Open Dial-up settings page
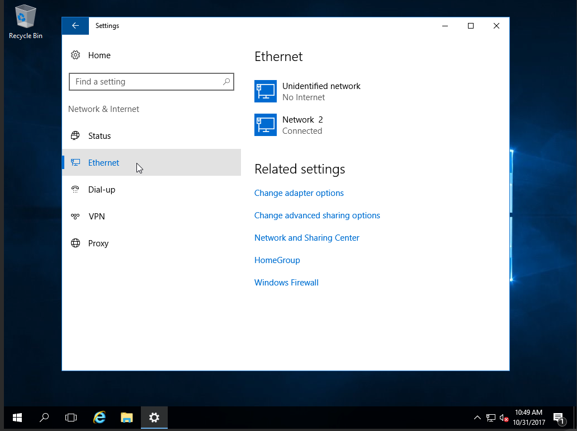577x431 pixels. (152, 189)
